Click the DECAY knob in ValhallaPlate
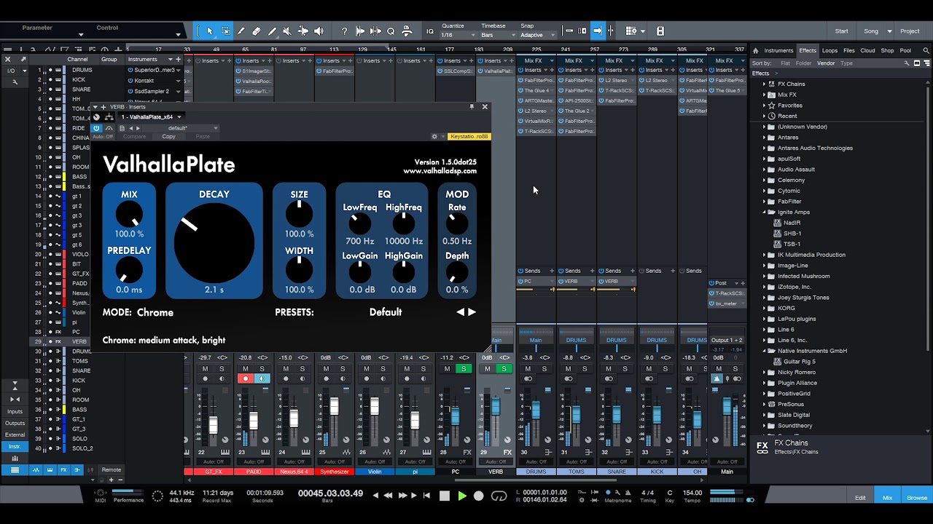The width and height of the screenshot is (933, 524). point(214,243)
